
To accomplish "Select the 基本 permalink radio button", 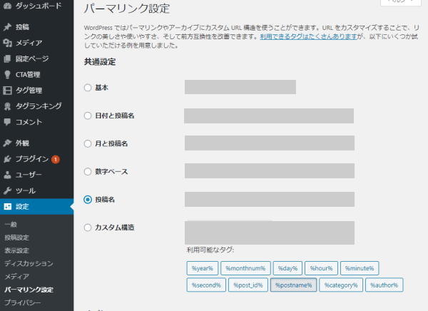I will (88, 88).
